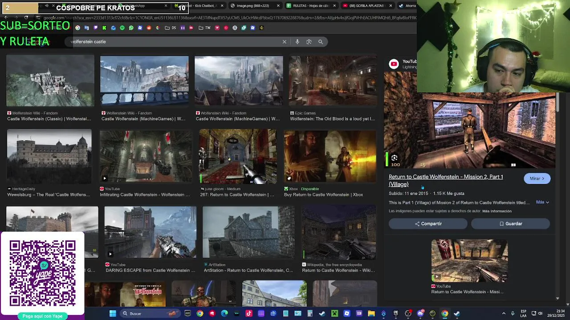The height and width of the screenshot is (320, 570).
Task: Click the Mirar button
Action: pyautogui.click(x=537, y=179)
